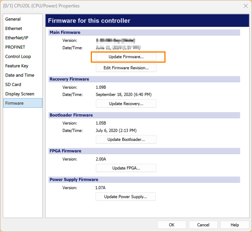252x232 pixels.
Task: Open the PROFINET configuration page
Action: (15, 47)
